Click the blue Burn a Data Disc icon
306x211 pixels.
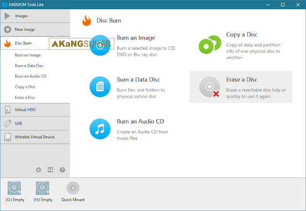coord(100,87)
